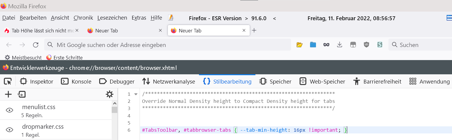Create a new style sheet
The height and width of the screenshot is (140, 452).
8,95
